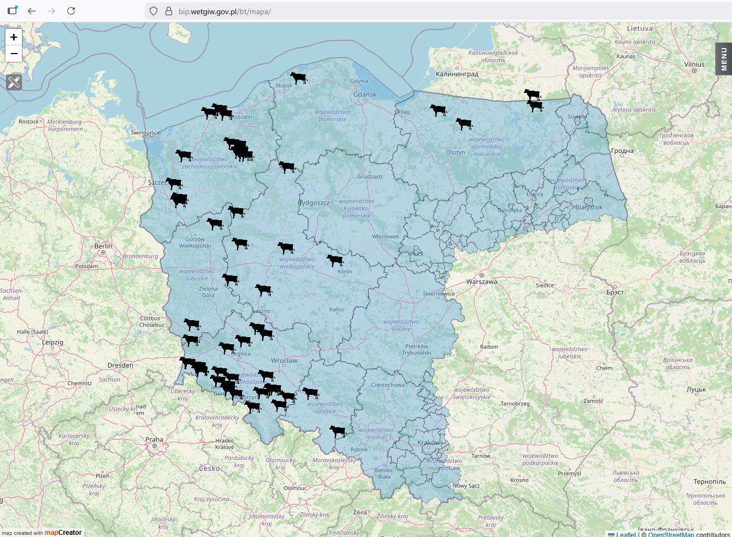Zoom in with the plus button

tap(14, 37)
